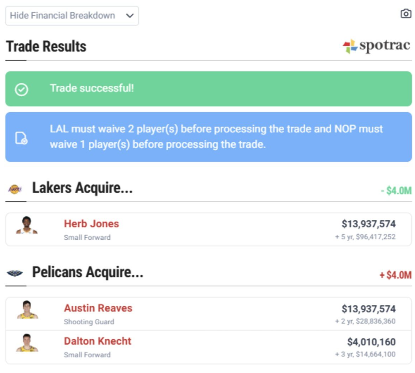Click the waive document icon in blue banner
Image resolution: width=415 pixels, height=373 pixels.
21,138
